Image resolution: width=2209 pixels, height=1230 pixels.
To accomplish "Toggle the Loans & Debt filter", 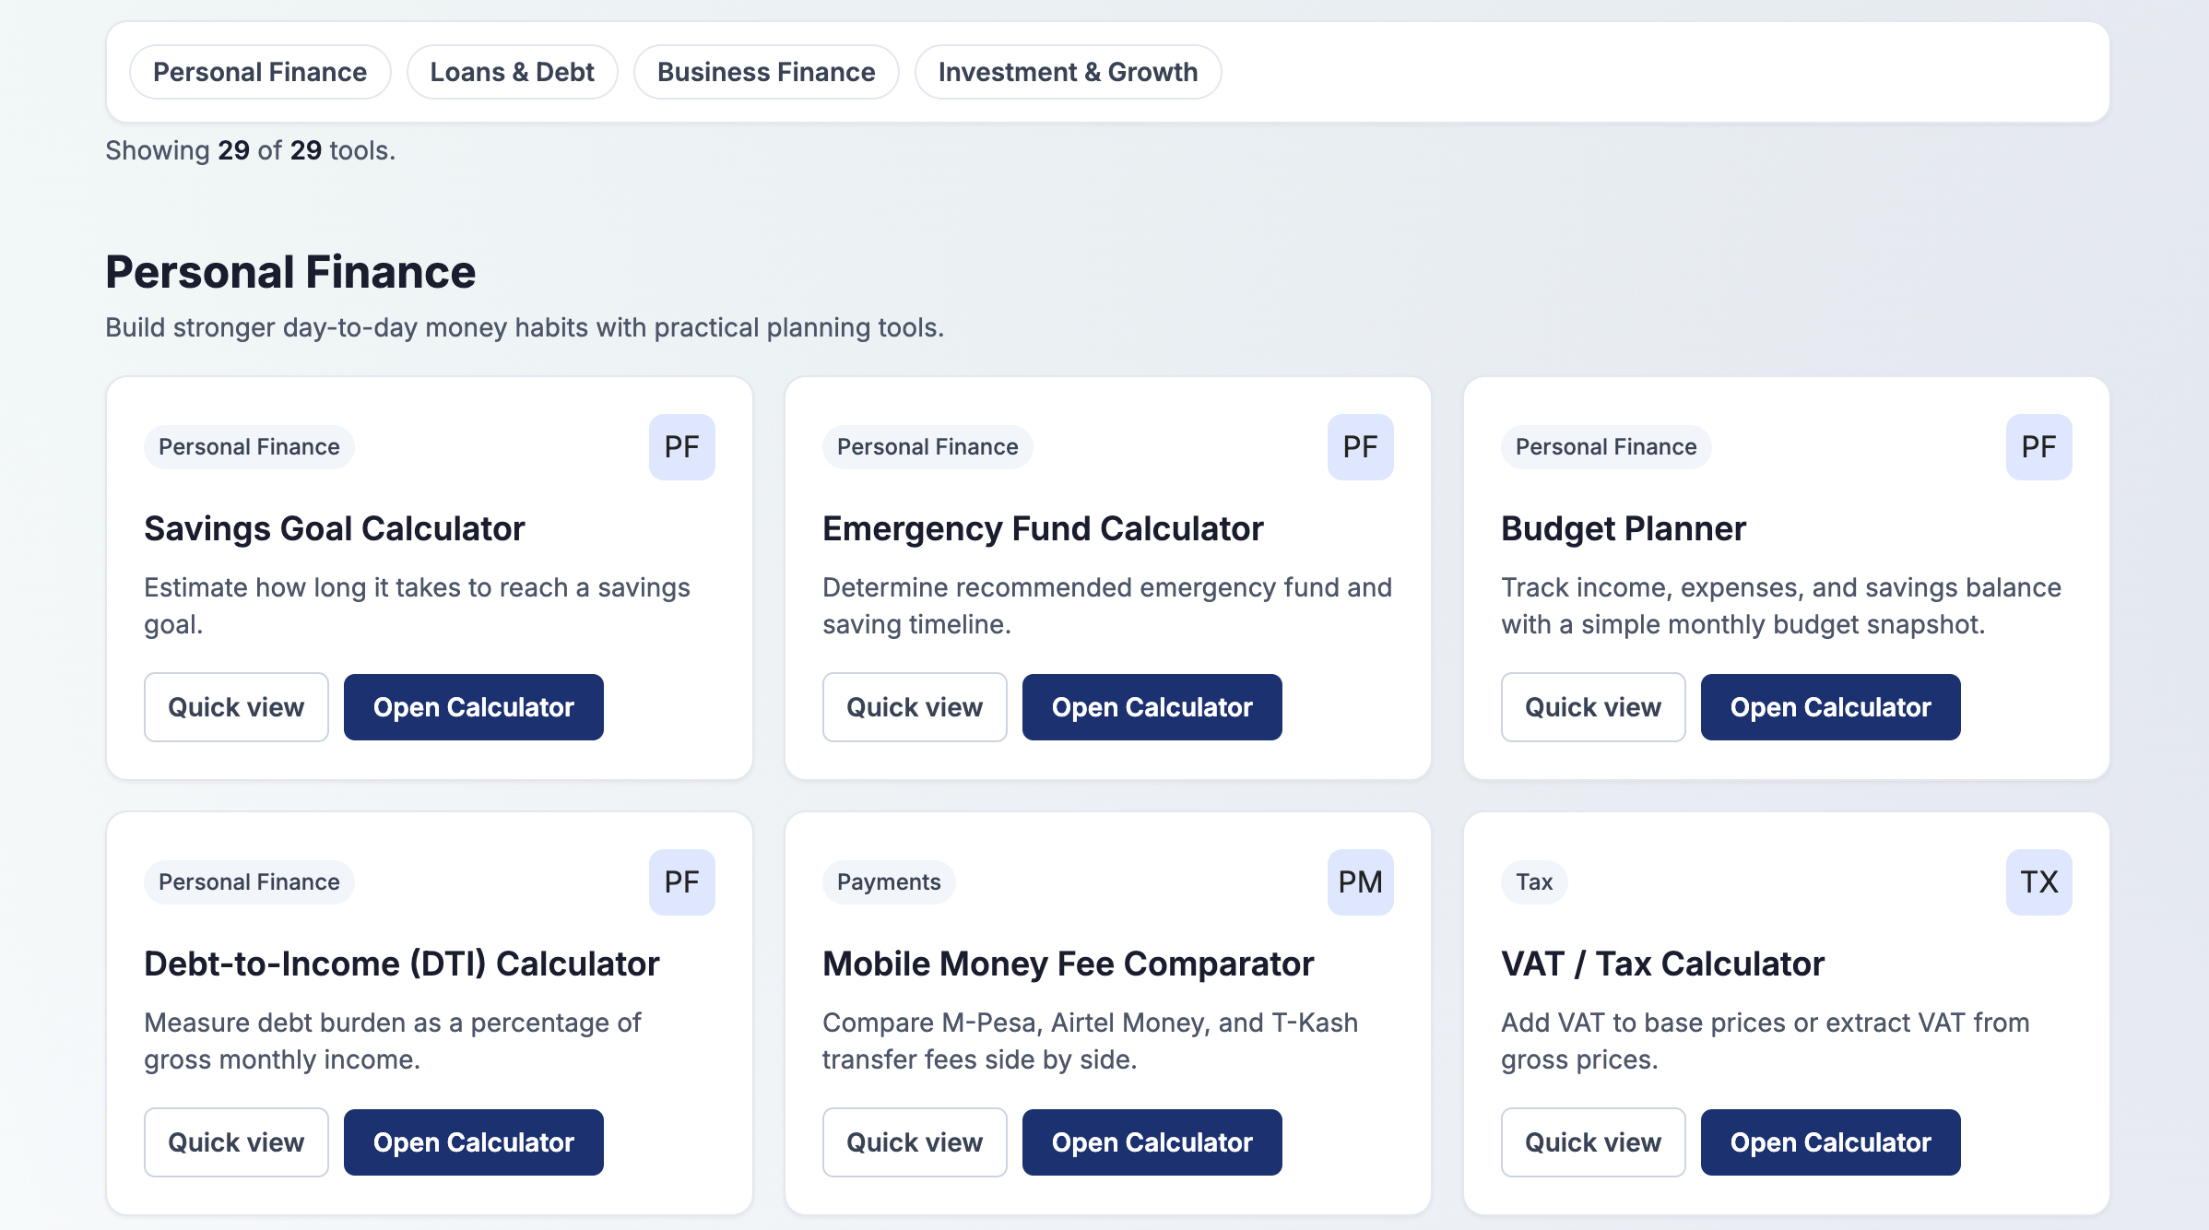I will click(x=513, y=72).
